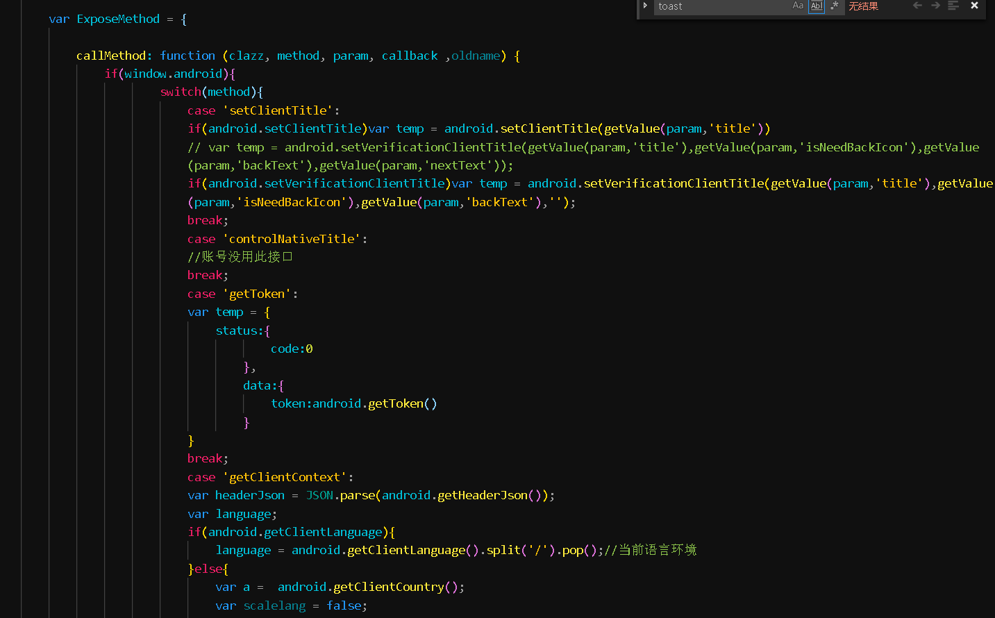Click the comment '//账号没用此接口'
This screenshot has width=995, height=618.
tap(240, 257)
